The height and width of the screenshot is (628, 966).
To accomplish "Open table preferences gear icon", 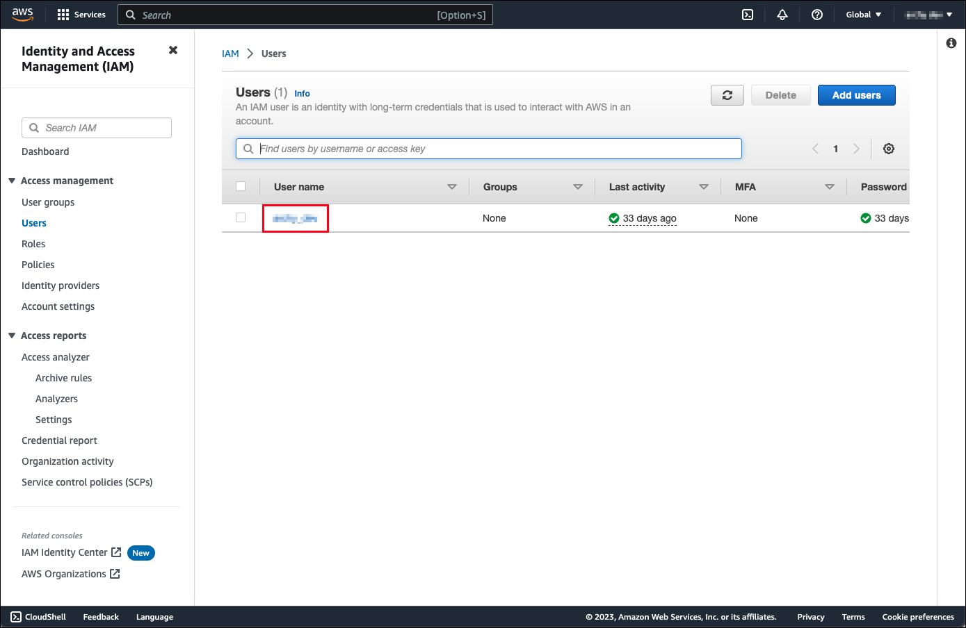I will (889, 149).
